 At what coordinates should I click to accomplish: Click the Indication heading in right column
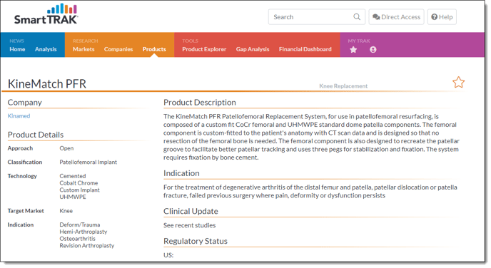(x=181, y=173)
